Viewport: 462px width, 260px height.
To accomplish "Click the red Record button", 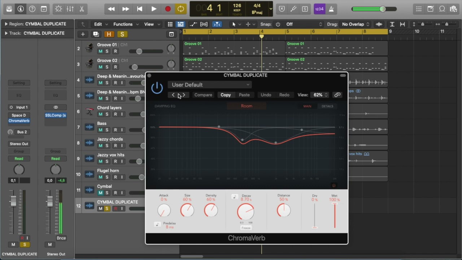I will (168, 9).
